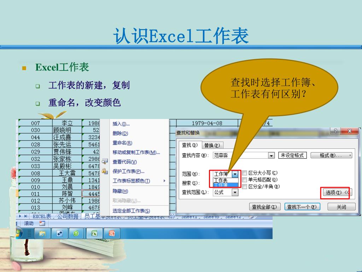Screen dimensions: 362x272
Task: Click the Protect Sheet lock icon
Action: (x=105, y=171)
